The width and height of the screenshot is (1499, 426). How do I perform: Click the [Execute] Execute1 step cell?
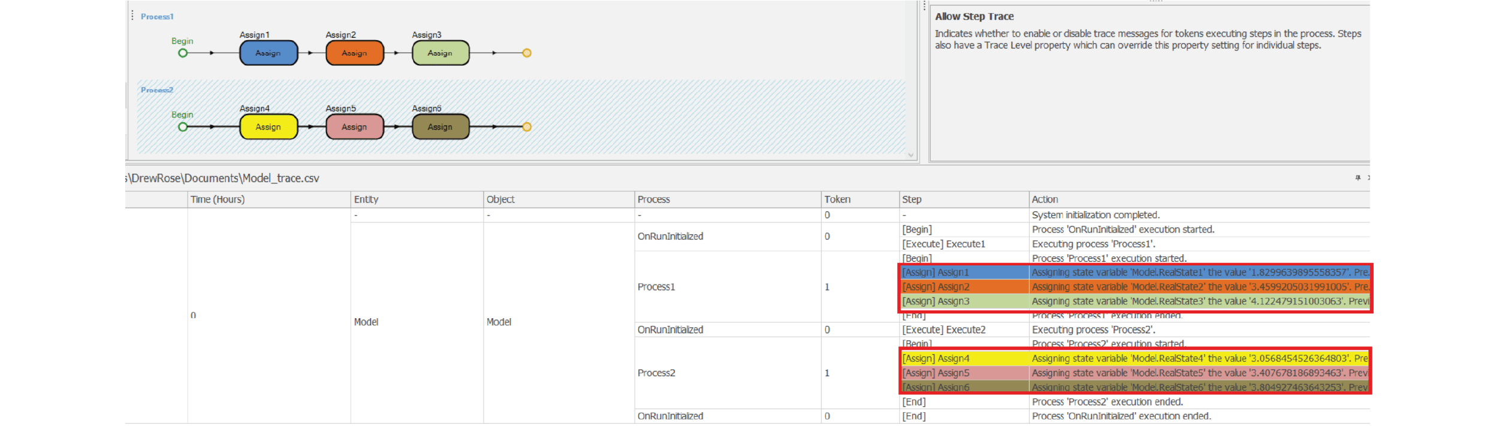pos(964,244)
